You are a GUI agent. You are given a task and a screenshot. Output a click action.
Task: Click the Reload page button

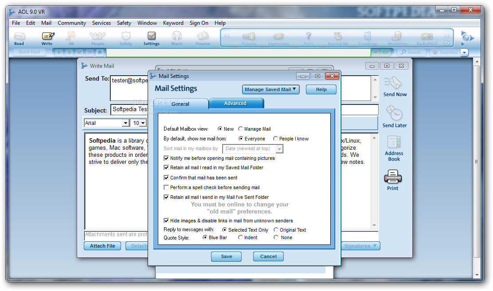pos(90,52)
